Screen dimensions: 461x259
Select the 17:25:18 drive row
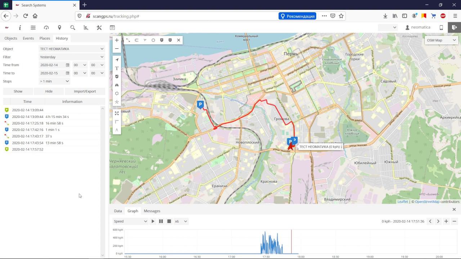52,123
